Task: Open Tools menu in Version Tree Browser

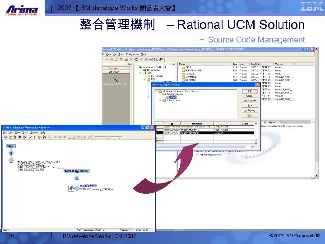Action: (25, 132)
